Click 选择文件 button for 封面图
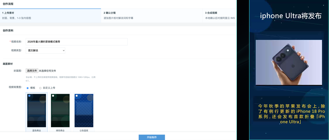This screenshot has width=329, height=140. 32,71
